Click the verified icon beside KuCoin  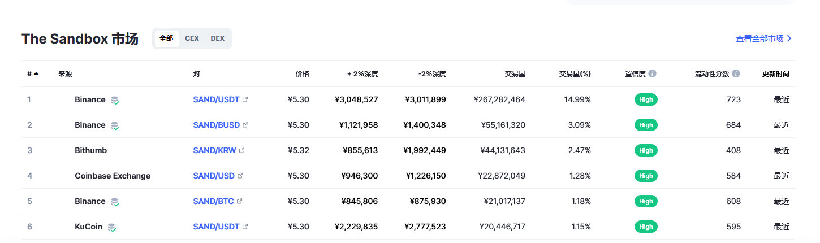[x=112, y=227]
